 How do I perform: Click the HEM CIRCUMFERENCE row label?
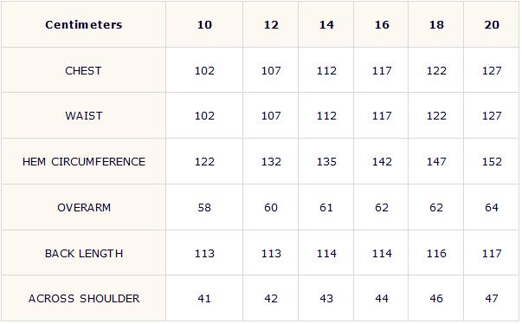(x=84, y=161)
